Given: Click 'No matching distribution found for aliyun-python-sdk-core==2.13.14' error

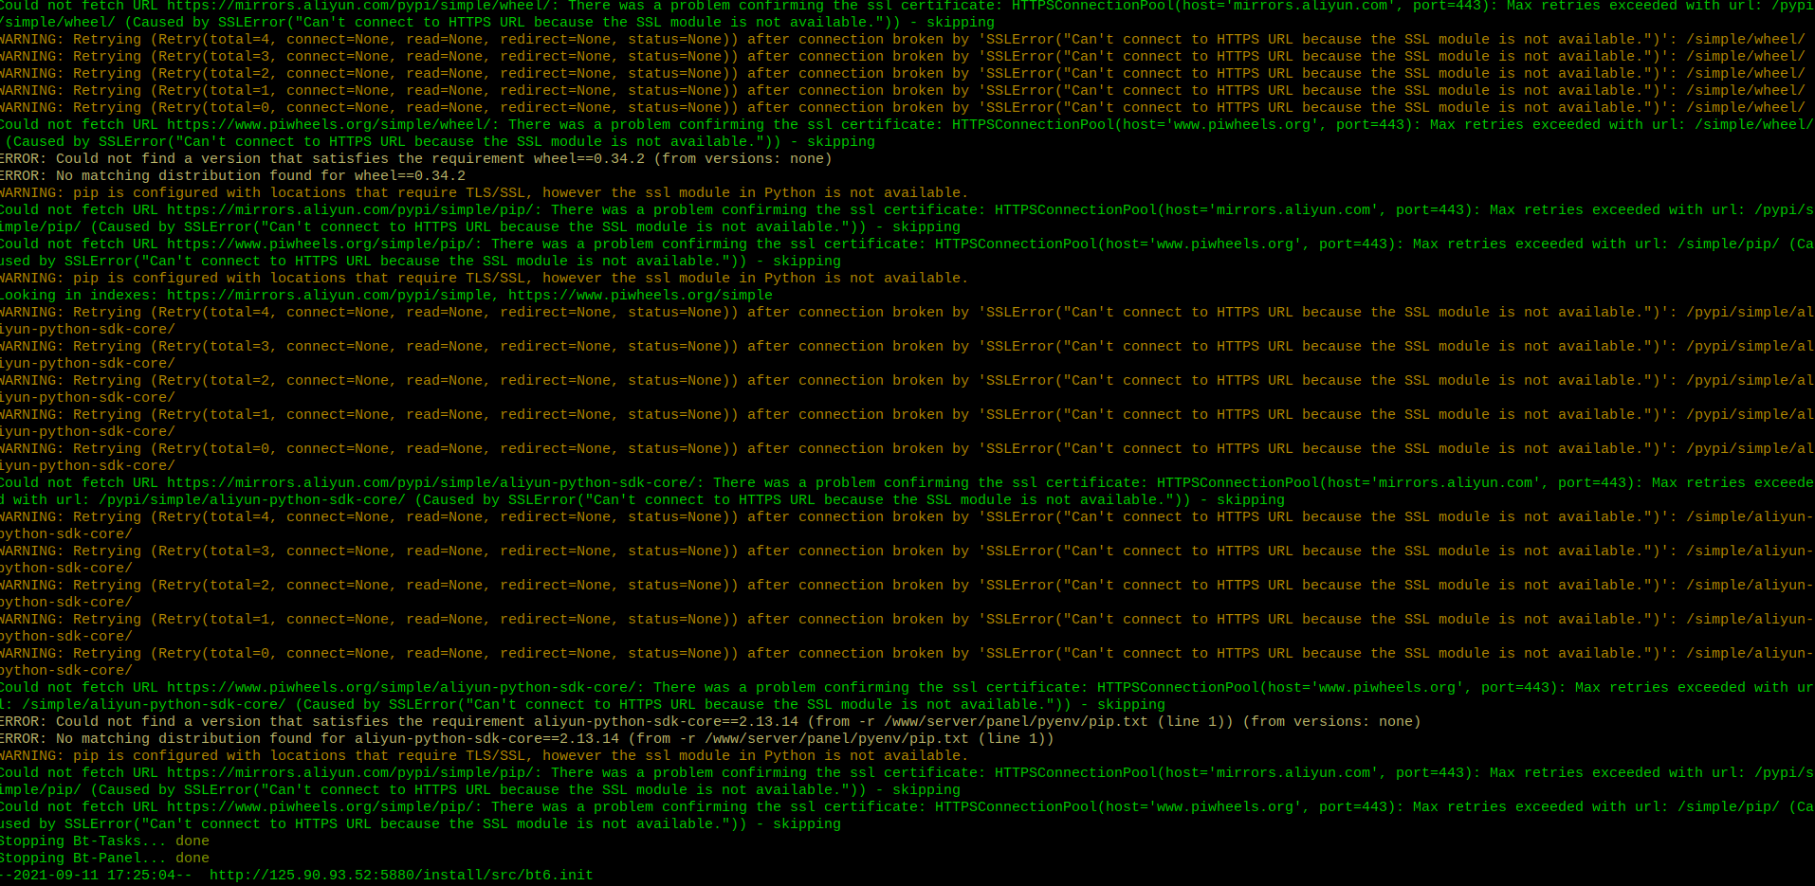Looking at the screenshot, I should coord(526,738).
